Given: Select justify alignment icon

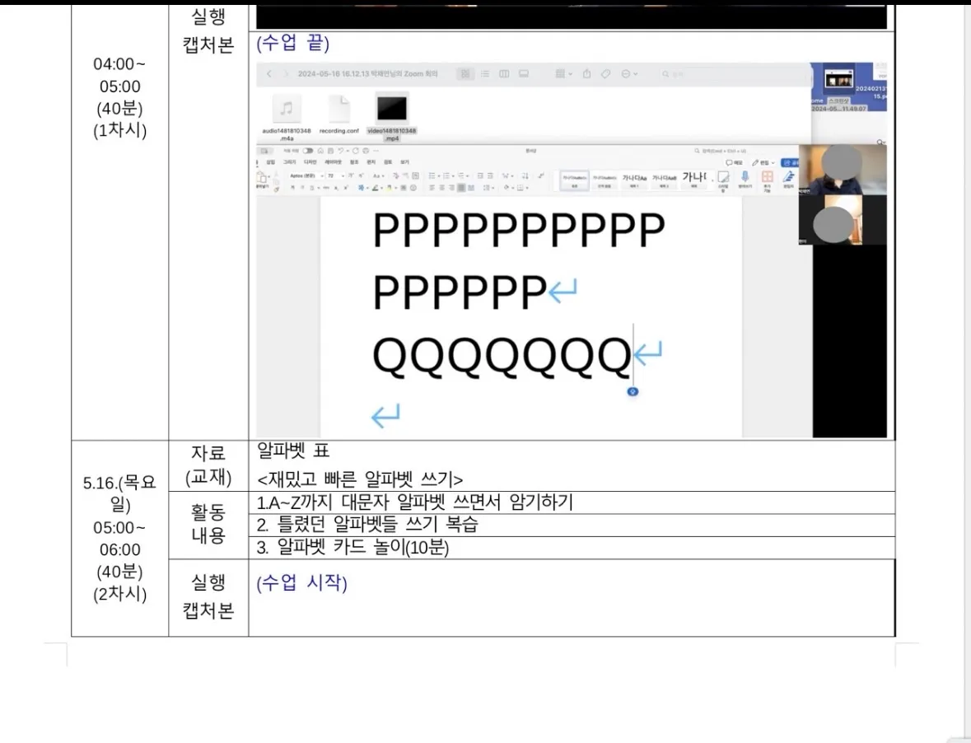Looking at the screenshot, I should coord(461,188).
